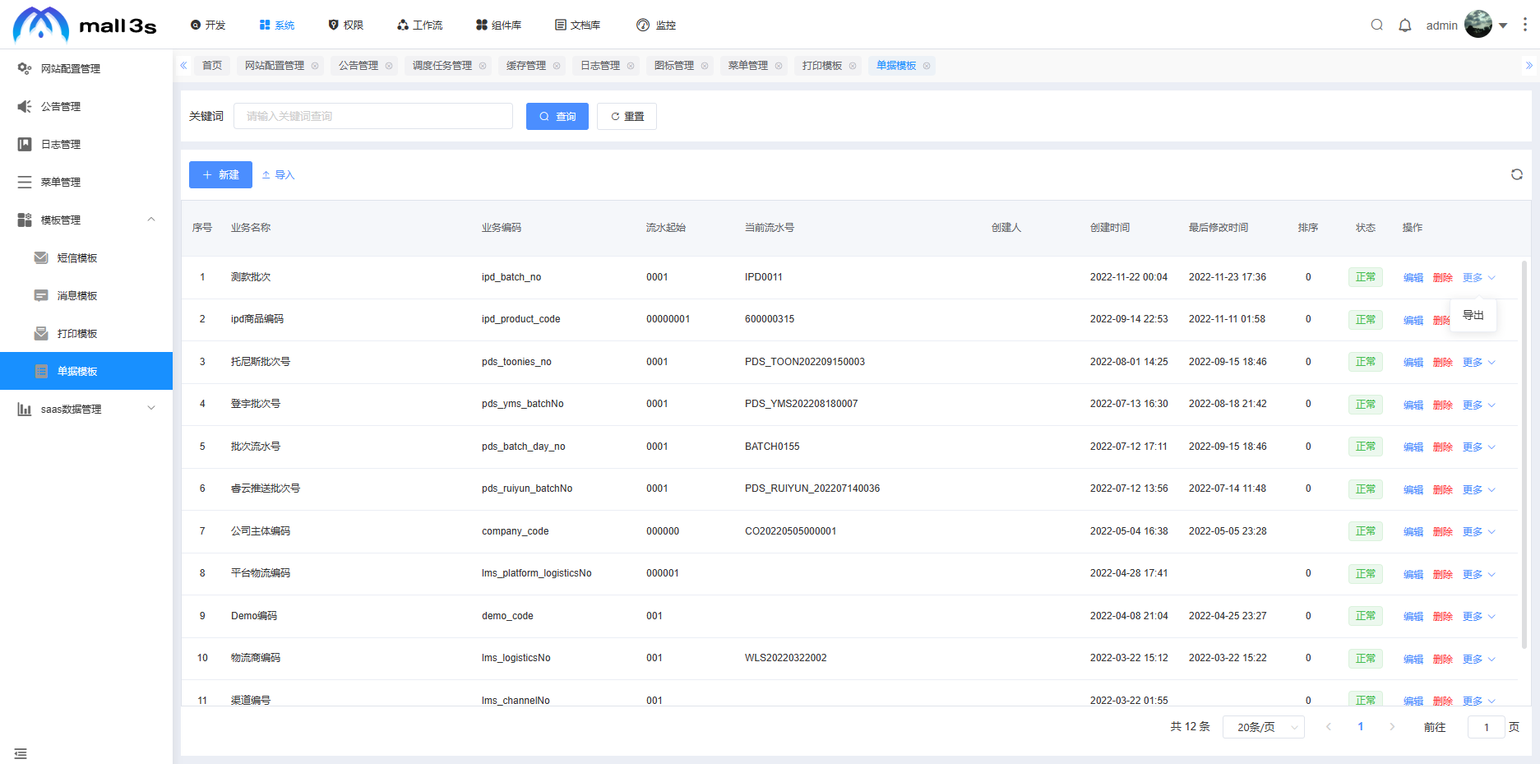This screenshot has width=1540, height=764.
Task: Expand the saas数据管理 sidebar group
Action: point(86,409)
